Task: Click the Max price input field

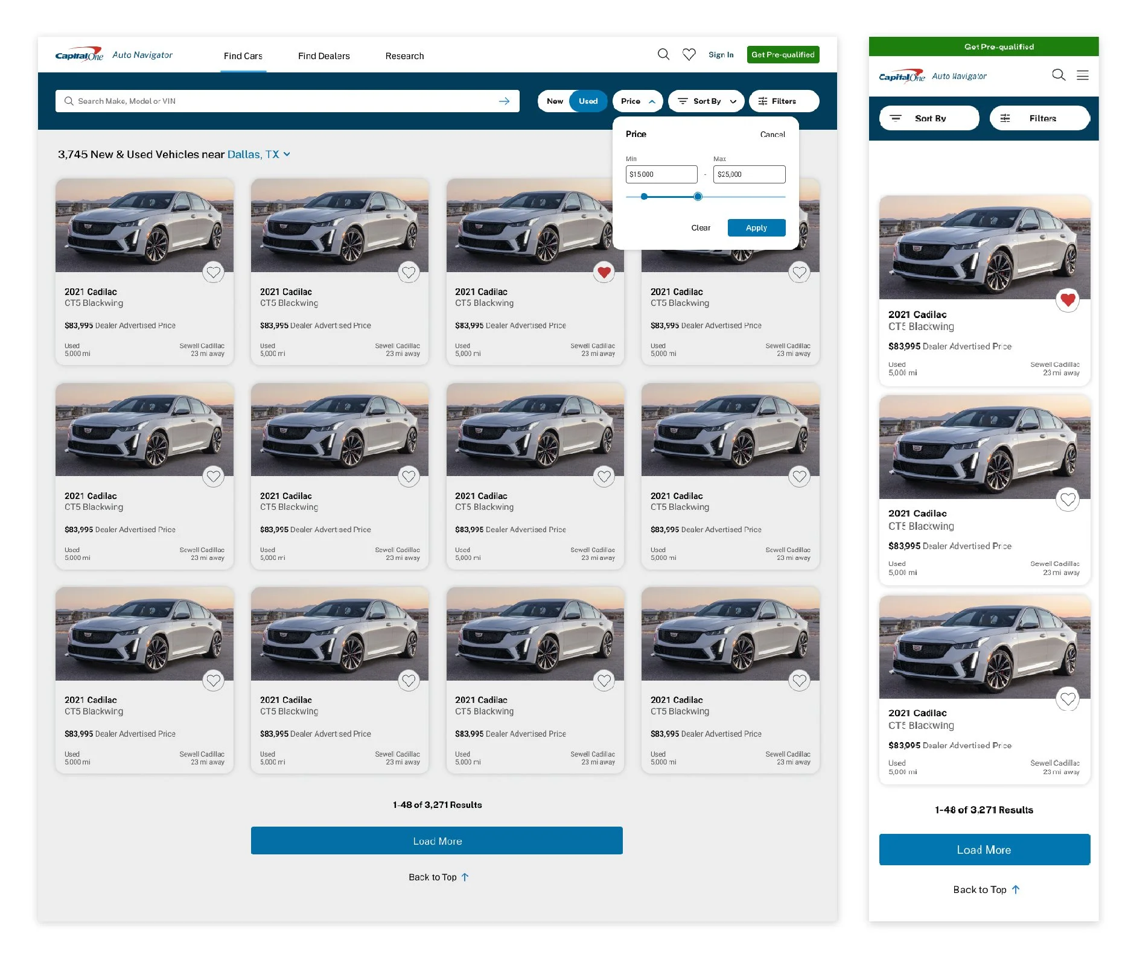Action: point(749,174)
